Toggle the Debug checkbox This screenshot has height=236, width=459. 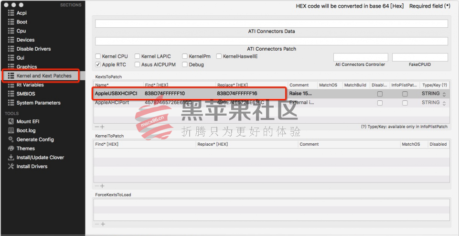click(x=185, y=64)
